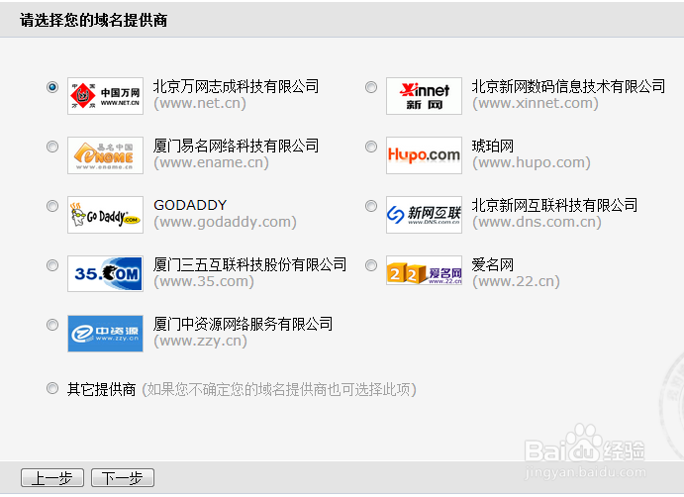Choose the 厦门易名网络科技有限公司 radio option
Screen dimensions: 684x497
click(52, 147)
